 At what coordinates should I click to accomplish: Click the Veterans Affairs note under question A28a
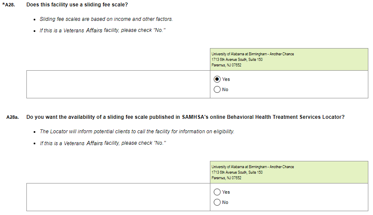pyautogui.click(x=102, y=143)
